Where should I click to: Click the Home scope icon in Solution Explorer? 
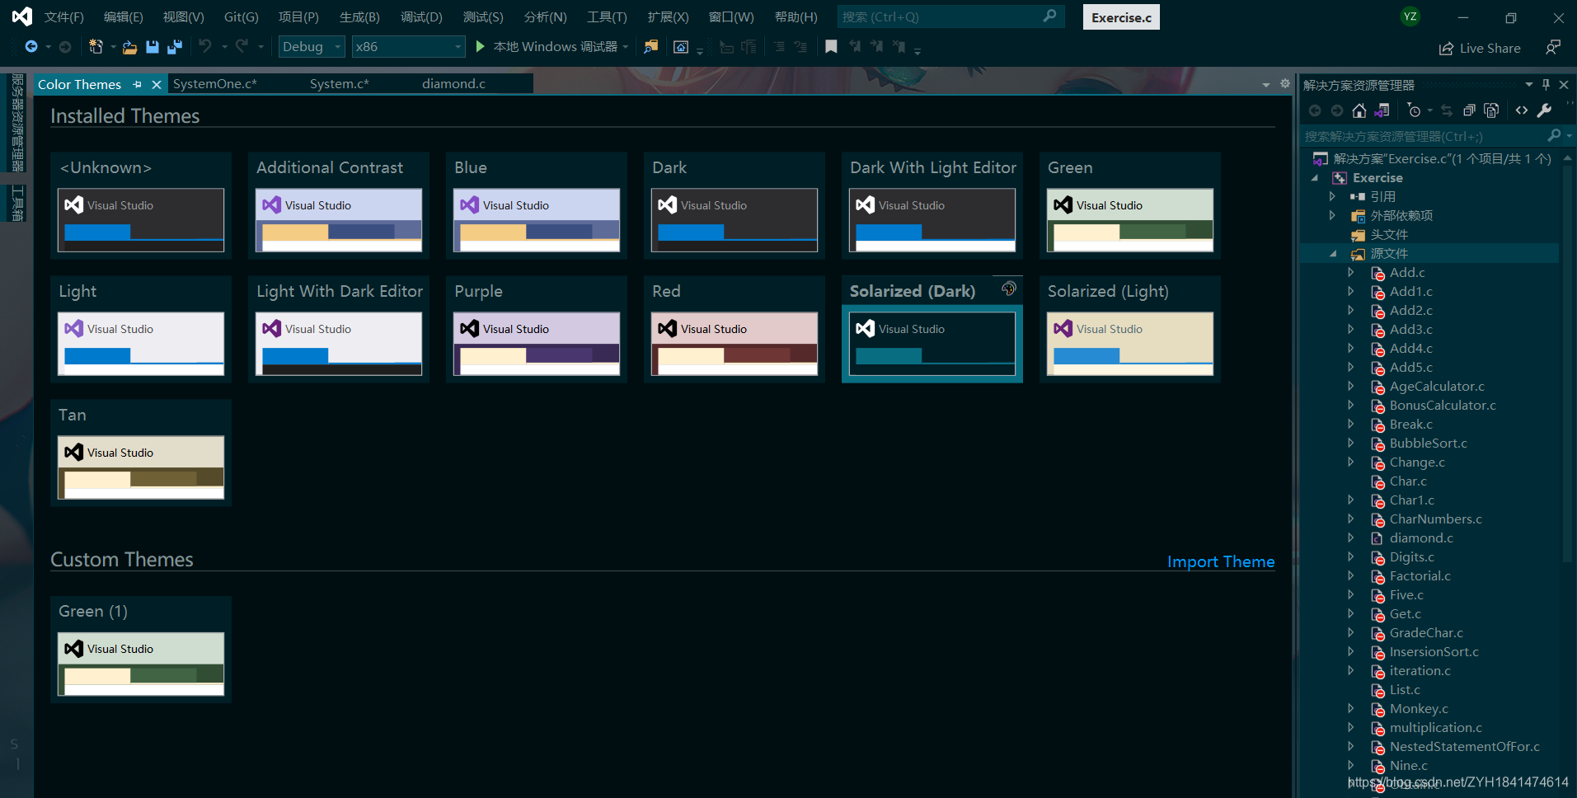pos(1359,110)
